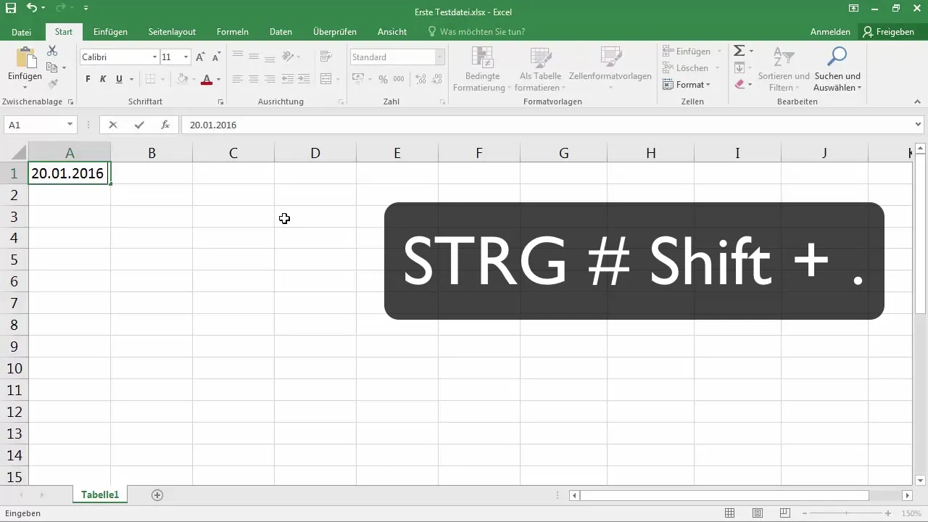
Task: Click the Freigeben share button
Action: pyautogui.click(x=889, y=32)
